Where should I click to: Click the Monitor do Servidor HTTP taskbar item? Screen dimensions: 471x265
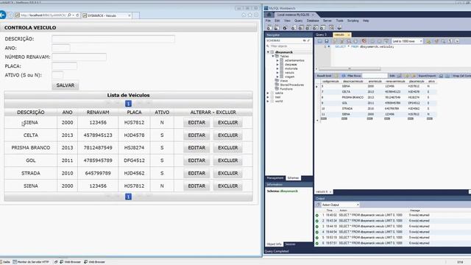pos(31,262)
